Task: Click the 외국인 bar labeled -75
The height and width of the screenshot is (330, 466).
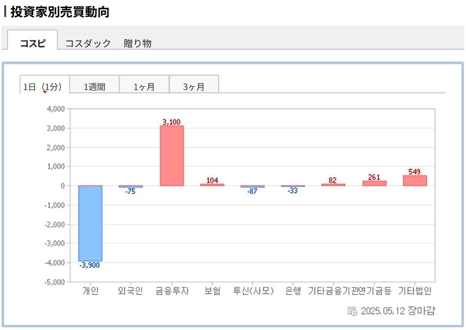Action: click(x=131, y=187)
